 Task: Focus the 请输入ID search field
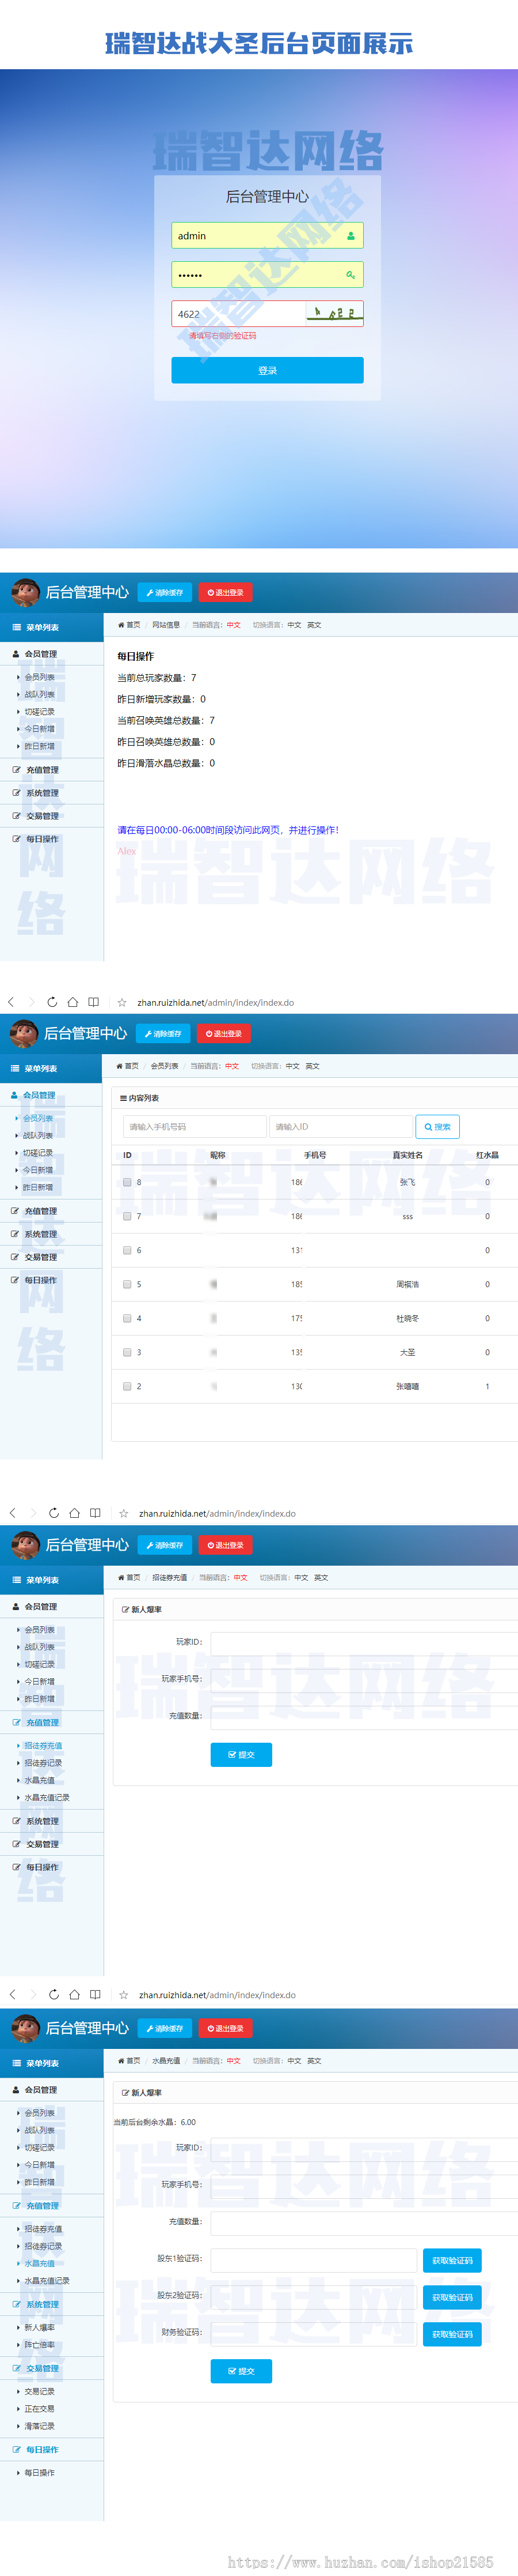coord(340,1127)
